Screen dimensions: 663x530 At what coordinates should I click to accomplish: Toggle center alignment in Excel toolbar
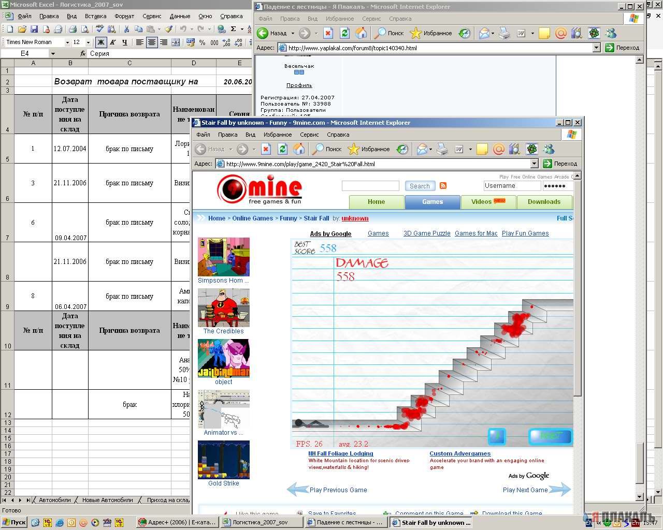152,42
